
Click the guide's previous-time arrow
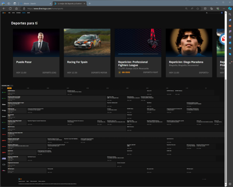point(2,88)
